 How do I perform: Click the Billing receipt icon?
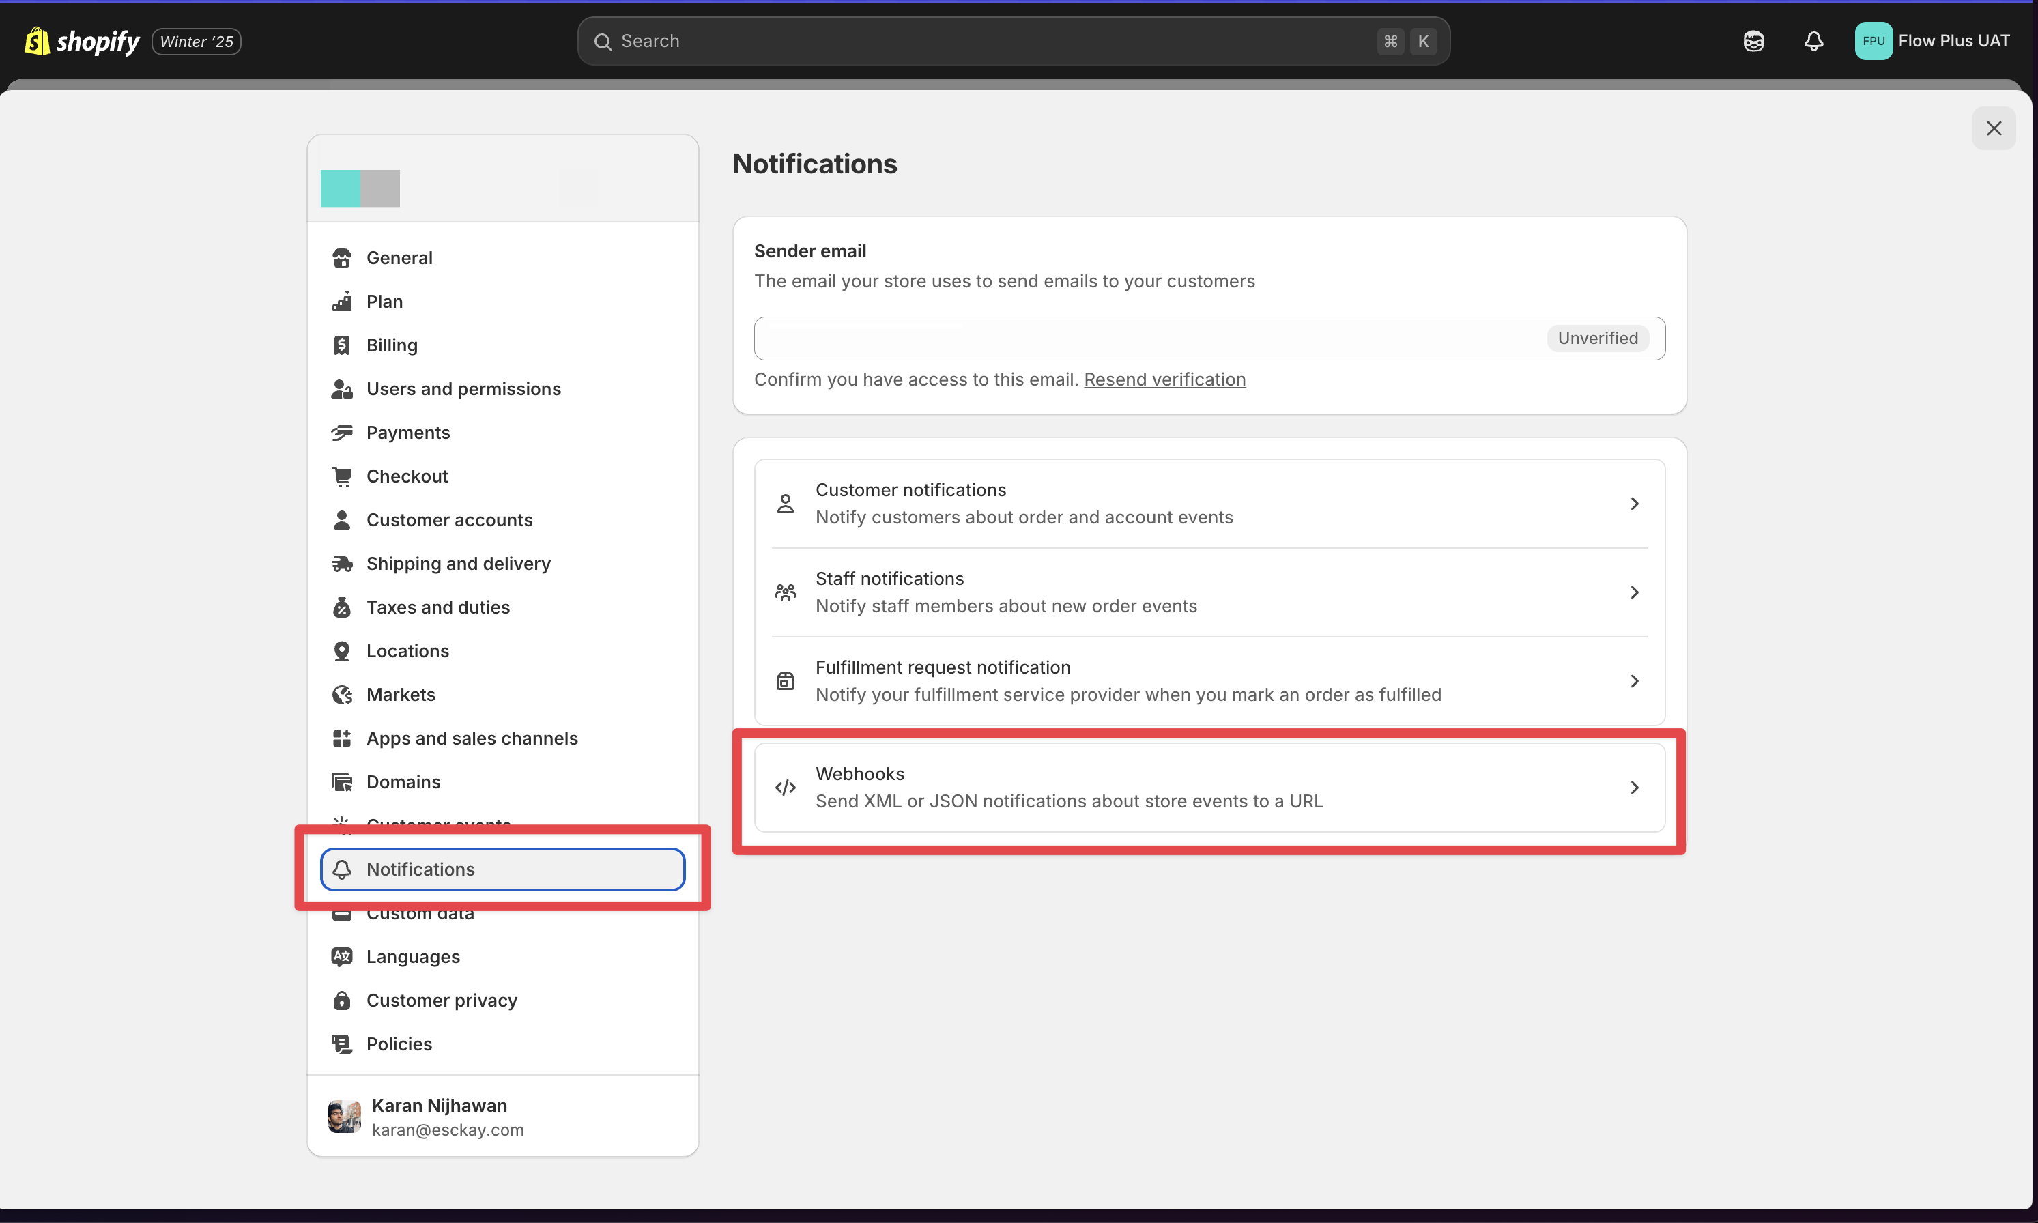coord(341,345)
